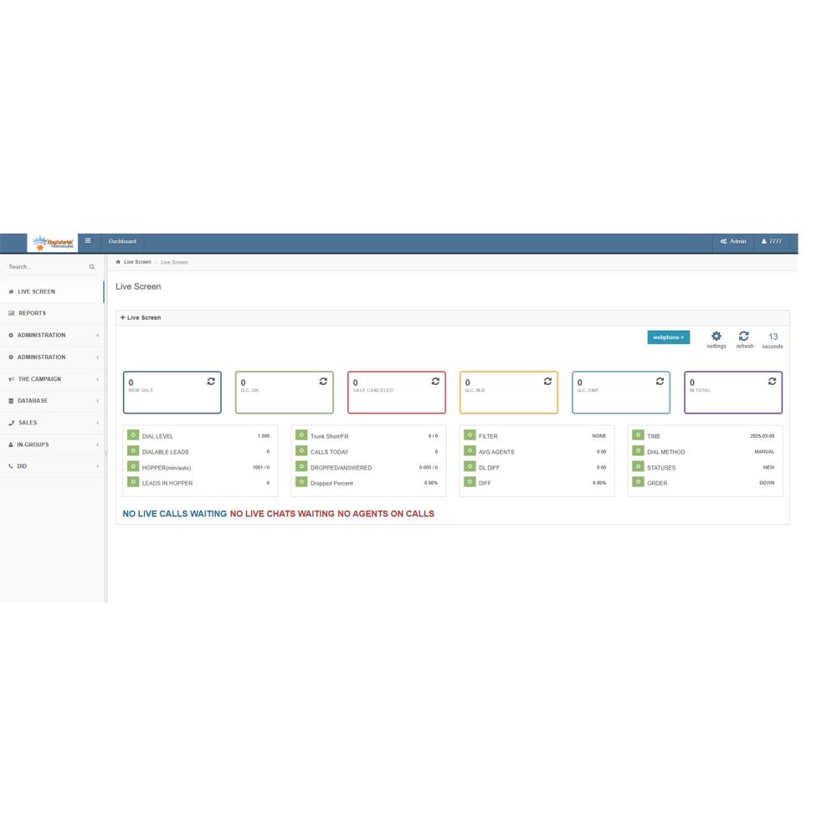The width and height of the screenshot is (837, 837).
Task: Click the refresh arrows icon
Action: click(743, 336)
